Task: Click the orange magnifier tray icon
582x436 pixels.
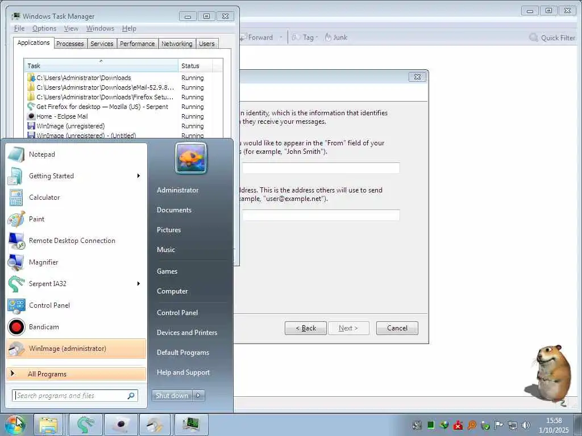Action: click(472, 425)
